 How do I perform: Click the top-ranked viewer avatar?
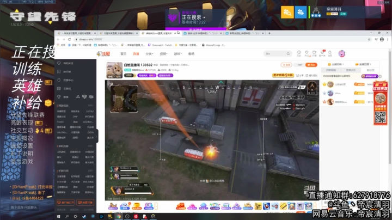click(x=330, y=84)
